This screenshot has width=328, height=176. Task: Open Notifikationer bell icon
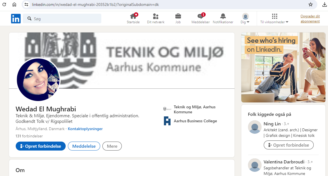click(x=223, y=16)
